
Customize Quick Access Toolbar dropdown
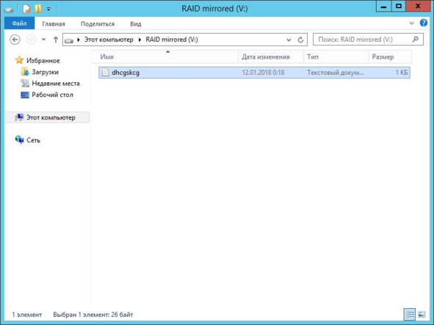[48, 9]
